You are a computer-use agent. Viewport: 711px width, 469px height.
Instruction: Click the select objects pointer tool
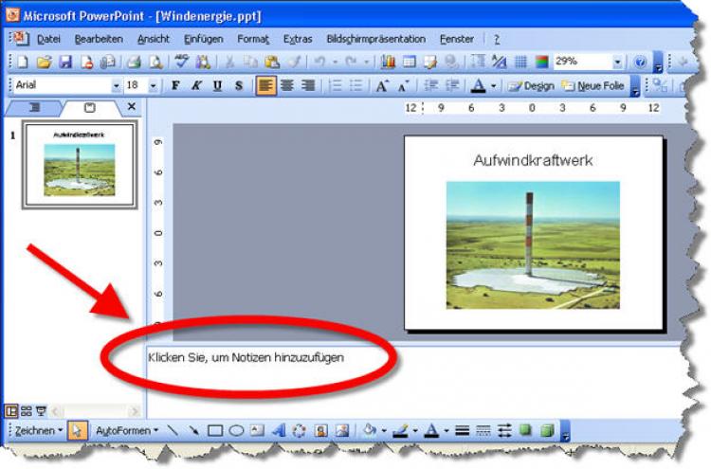coord(78,430)
